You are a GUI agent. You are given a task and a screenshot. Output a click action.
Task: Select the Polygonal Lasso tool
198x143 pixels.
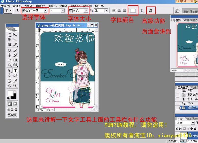click(10, 40)
